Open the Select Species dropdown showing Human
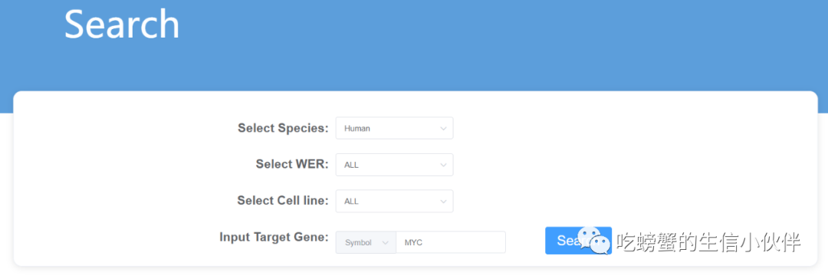 coord(394,128)
